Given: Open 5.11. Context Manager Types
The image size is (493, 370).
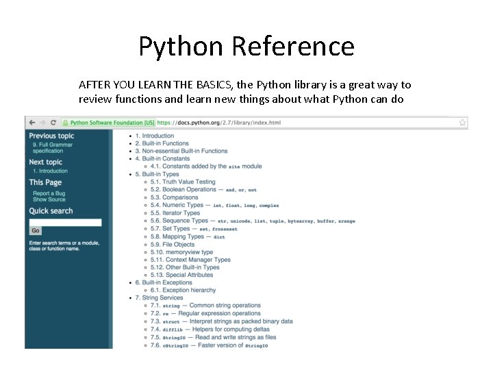Looking at the screenshot, I should [190, 260].
